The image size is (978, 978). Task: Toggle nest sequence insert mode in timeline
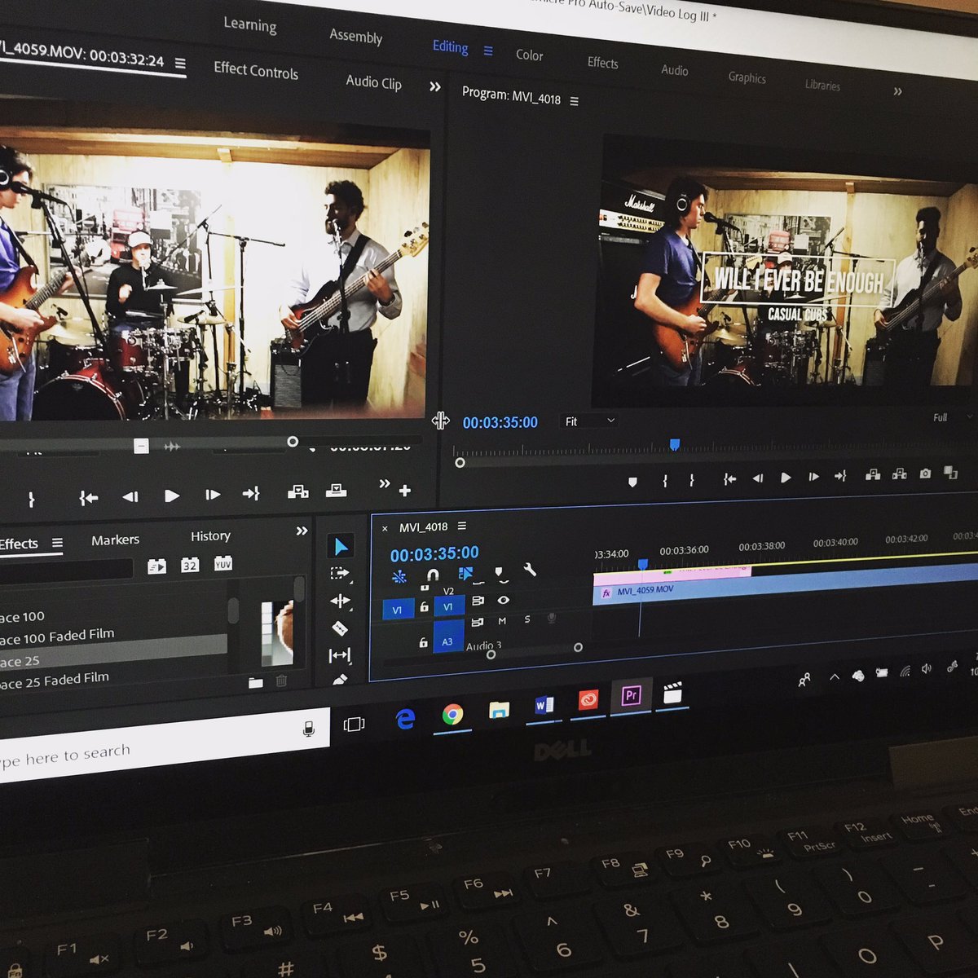tap(399, 577)
